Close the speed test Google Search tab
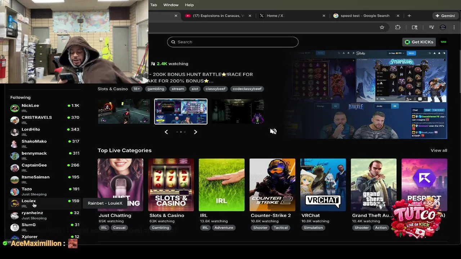Screen dimensions: 461x259 click(398, 16)
